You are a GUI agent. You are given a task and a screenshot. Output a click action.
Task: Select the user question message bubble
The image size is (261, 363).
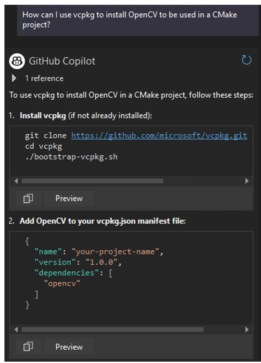point(137,20)
